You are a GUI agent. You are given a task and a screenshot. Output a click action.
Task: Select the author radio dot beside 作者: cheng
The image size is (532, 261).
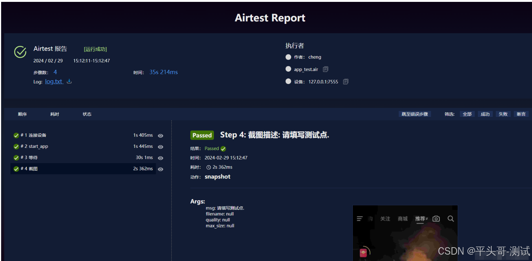(288, 57)
